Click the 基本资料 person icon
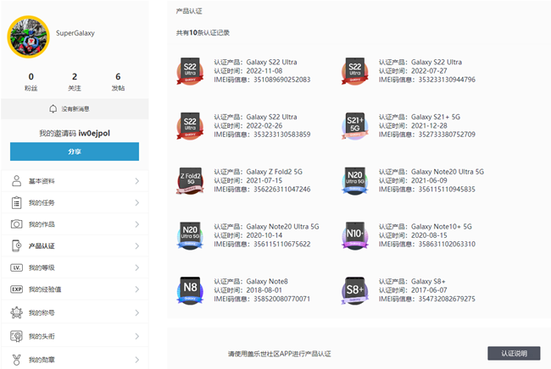This screenshot has height=369, width=551. click(16, 181)
